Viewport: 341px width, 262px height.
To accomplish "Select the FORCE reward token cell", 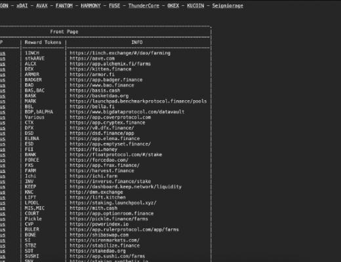I will (32, 160).
